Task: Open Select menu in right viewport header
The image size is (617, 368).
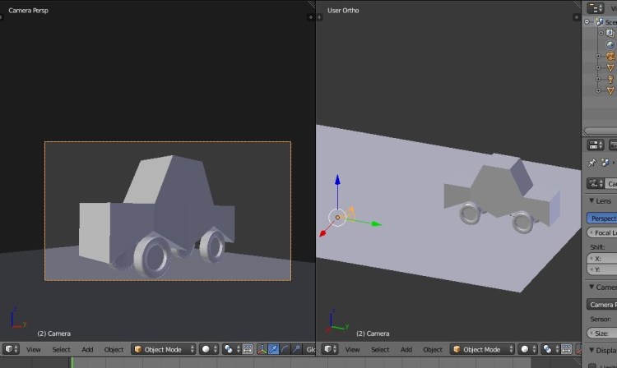Action: click(x=381, y=349)
